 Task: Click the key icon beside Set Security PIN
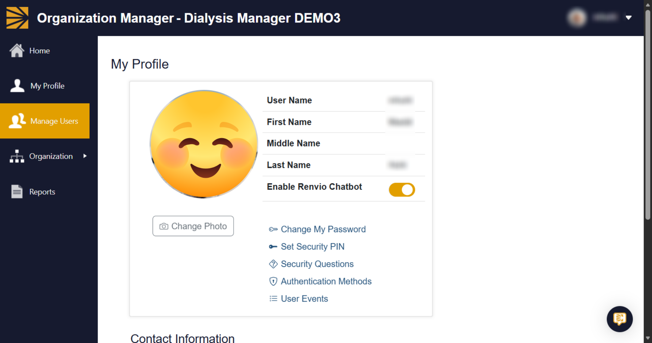click(273, 247)
